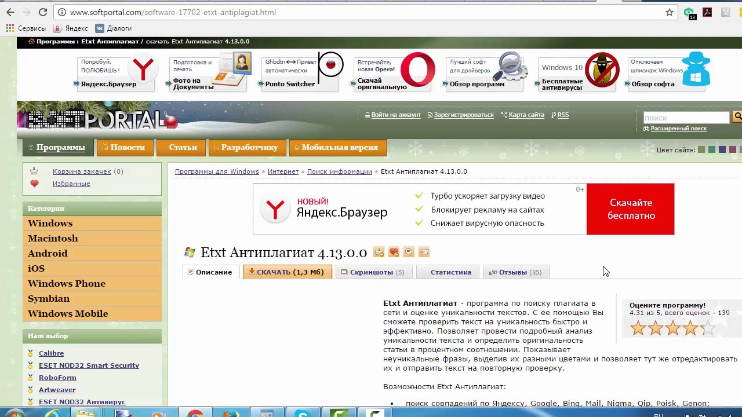
Task: Click the site info icon in address bar
Action: pos(62,12)
